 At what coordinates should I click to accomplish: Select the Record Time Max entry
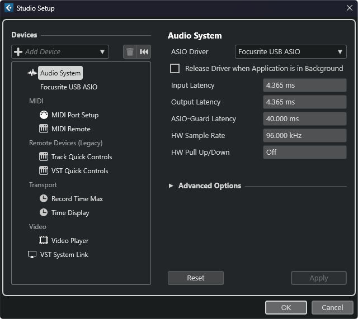77,198
